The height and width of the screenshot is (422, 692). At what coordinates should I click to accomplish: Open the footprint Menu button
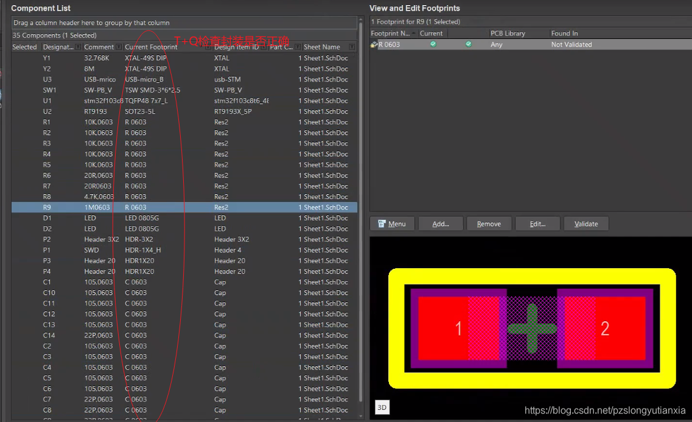click(392, 224)
